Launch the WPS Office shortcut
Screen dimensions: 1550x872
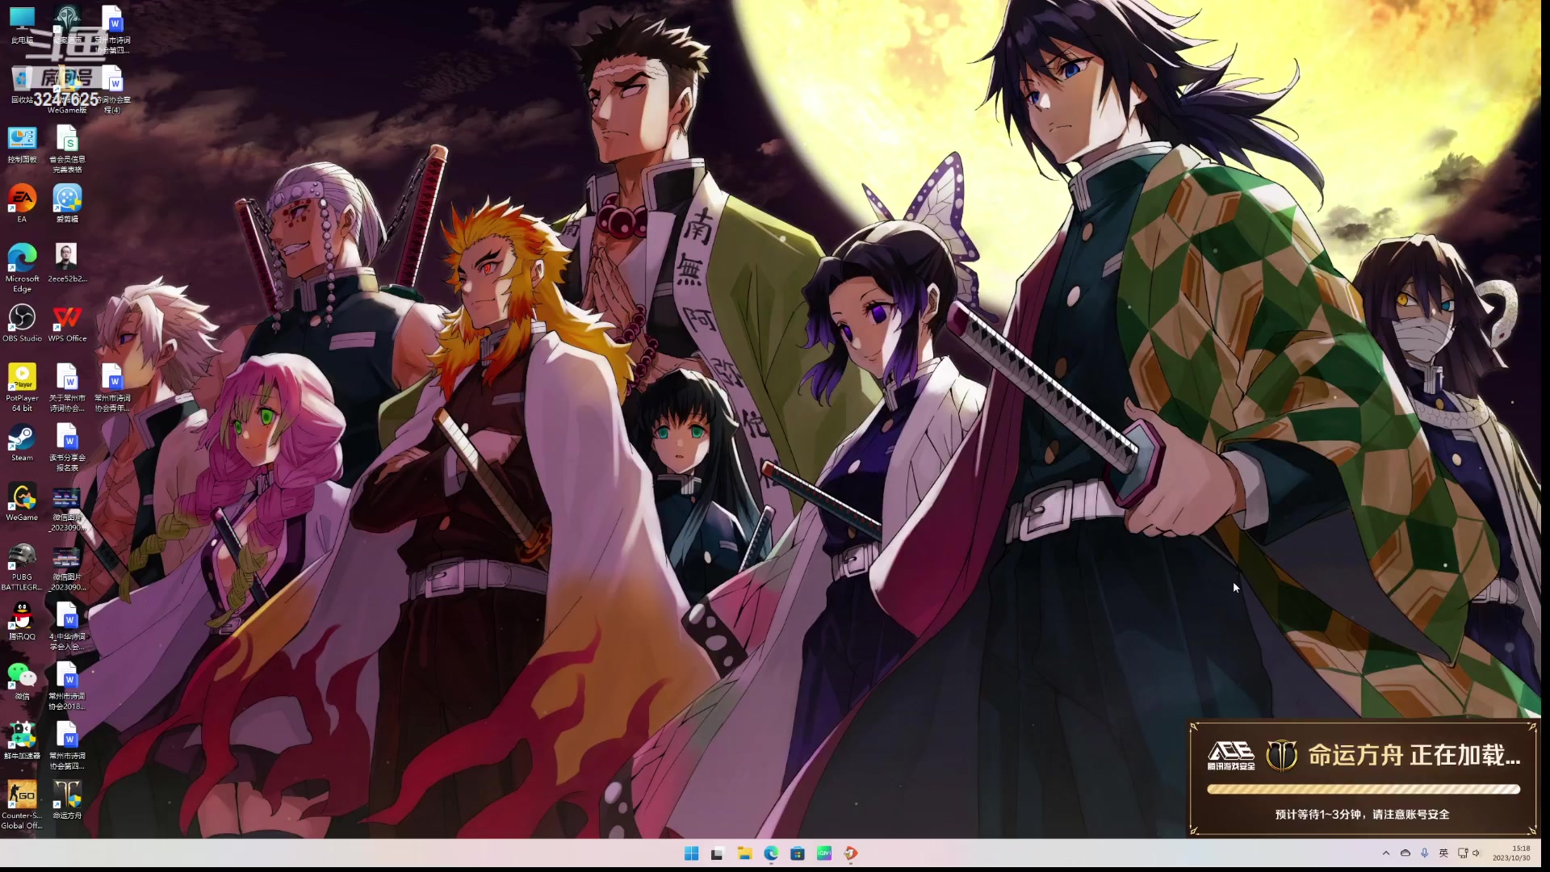tap(67, 323)
